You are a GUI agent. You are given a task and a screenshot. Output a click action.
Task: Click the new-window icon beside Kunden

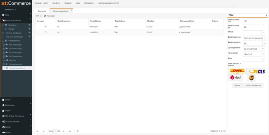point(29,29)
